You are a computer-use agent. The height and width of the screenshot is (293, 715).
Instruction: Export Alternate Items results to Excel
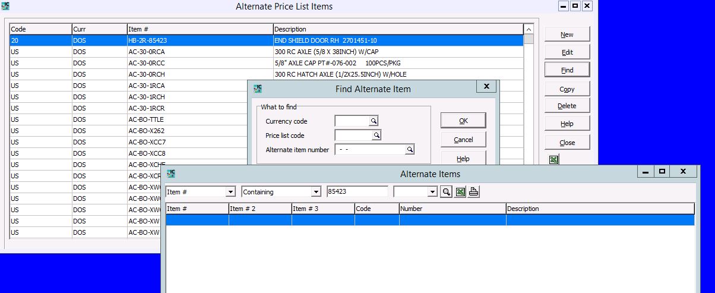tap(460, 192)
